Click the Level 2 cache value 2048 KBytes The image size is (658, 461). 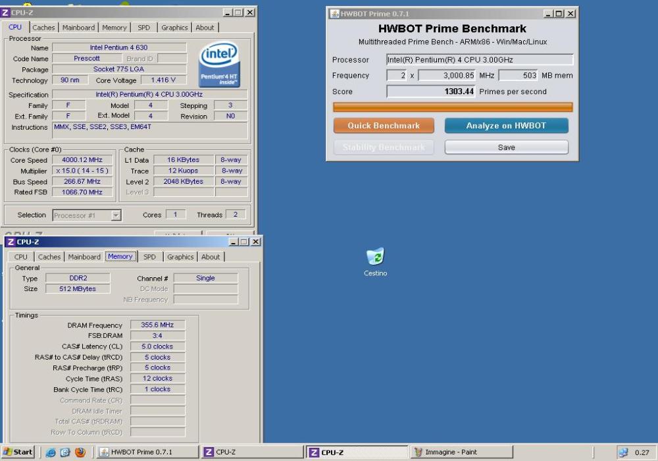click(x=184, y=181)
